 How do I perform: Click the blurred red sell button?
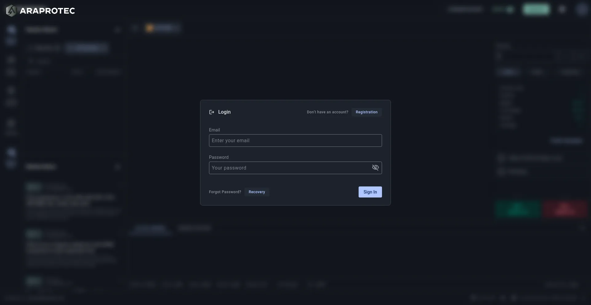[x=565, y=209]
